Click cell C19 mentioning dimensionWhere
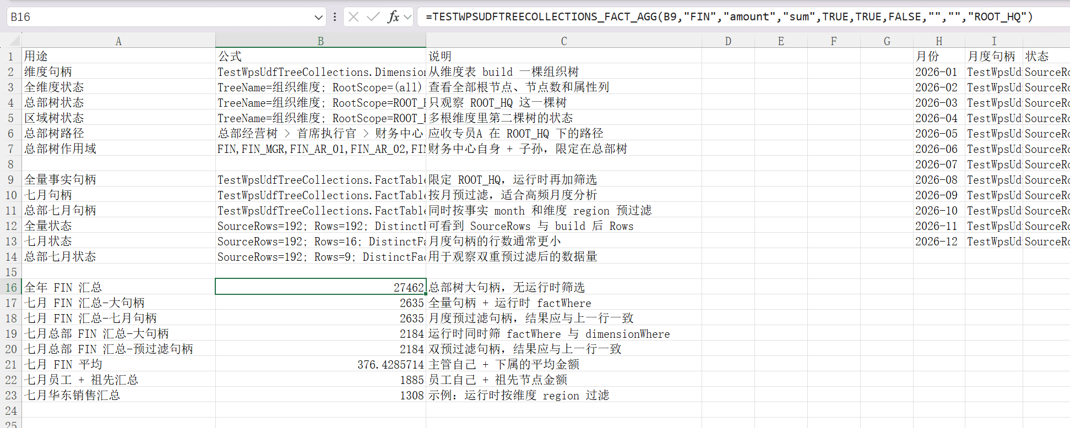Screen dimensions: 1070x428 coord(564,333)
